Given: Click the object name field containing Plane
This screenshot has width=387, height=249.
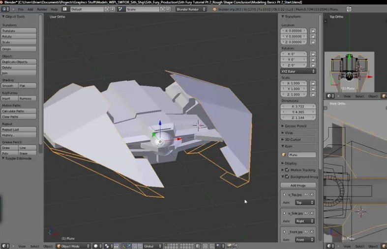Looking at the screenshot, I should coord(302,155).
